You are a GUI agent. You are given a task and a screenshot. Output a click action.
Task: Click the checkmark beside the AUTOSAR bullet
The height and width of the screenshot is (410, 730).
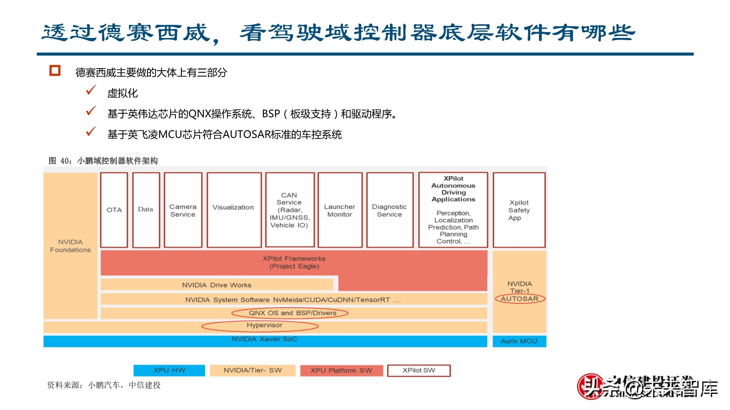point(91,131)
